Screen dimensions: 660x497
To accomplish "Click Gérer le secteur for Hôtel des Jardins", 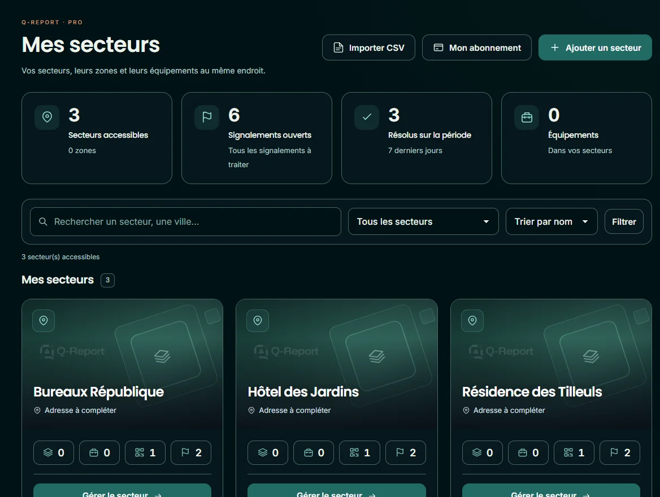I will (x=337, y=491).
